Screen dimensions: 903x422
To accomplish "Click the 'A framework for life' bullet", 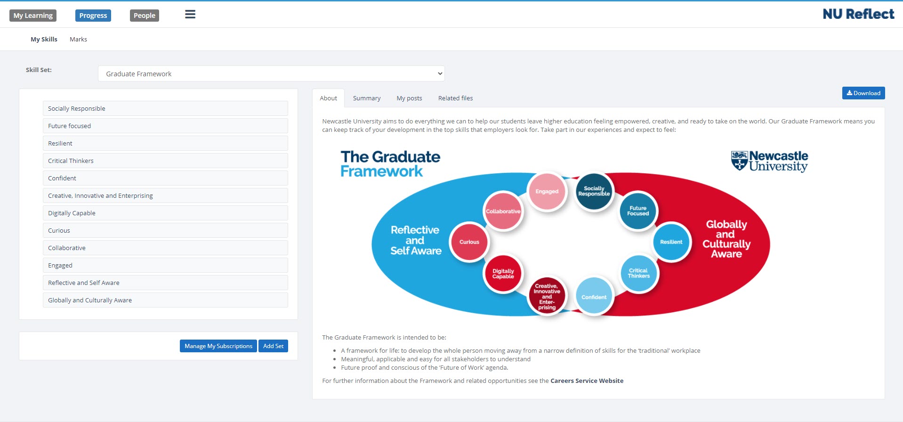I will coord(521,350).
